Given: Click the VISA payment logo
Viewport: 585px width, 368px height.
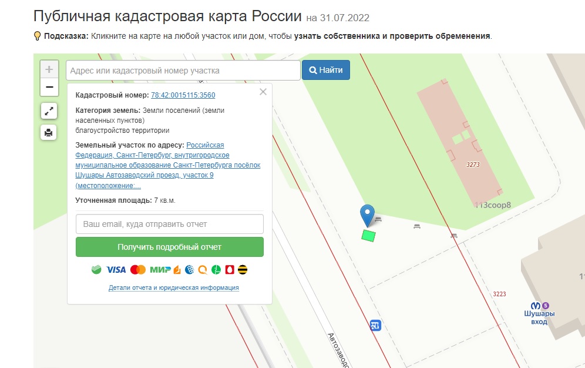Looking at the screenshot, I should click(x=116, y=270).
